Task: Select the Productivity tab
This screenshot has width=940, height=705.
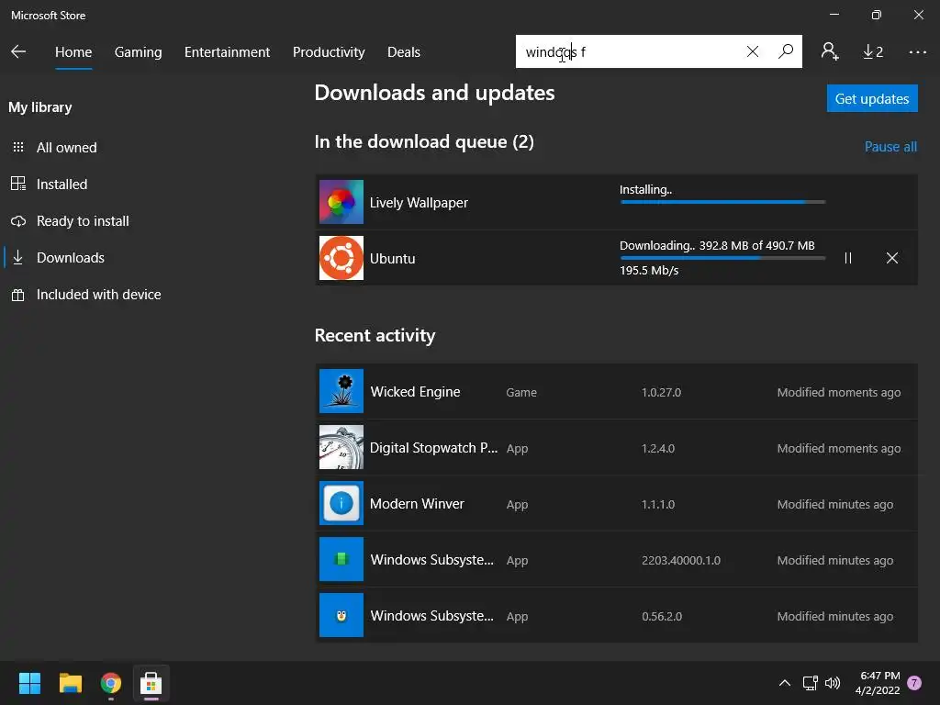Action: 329,52
